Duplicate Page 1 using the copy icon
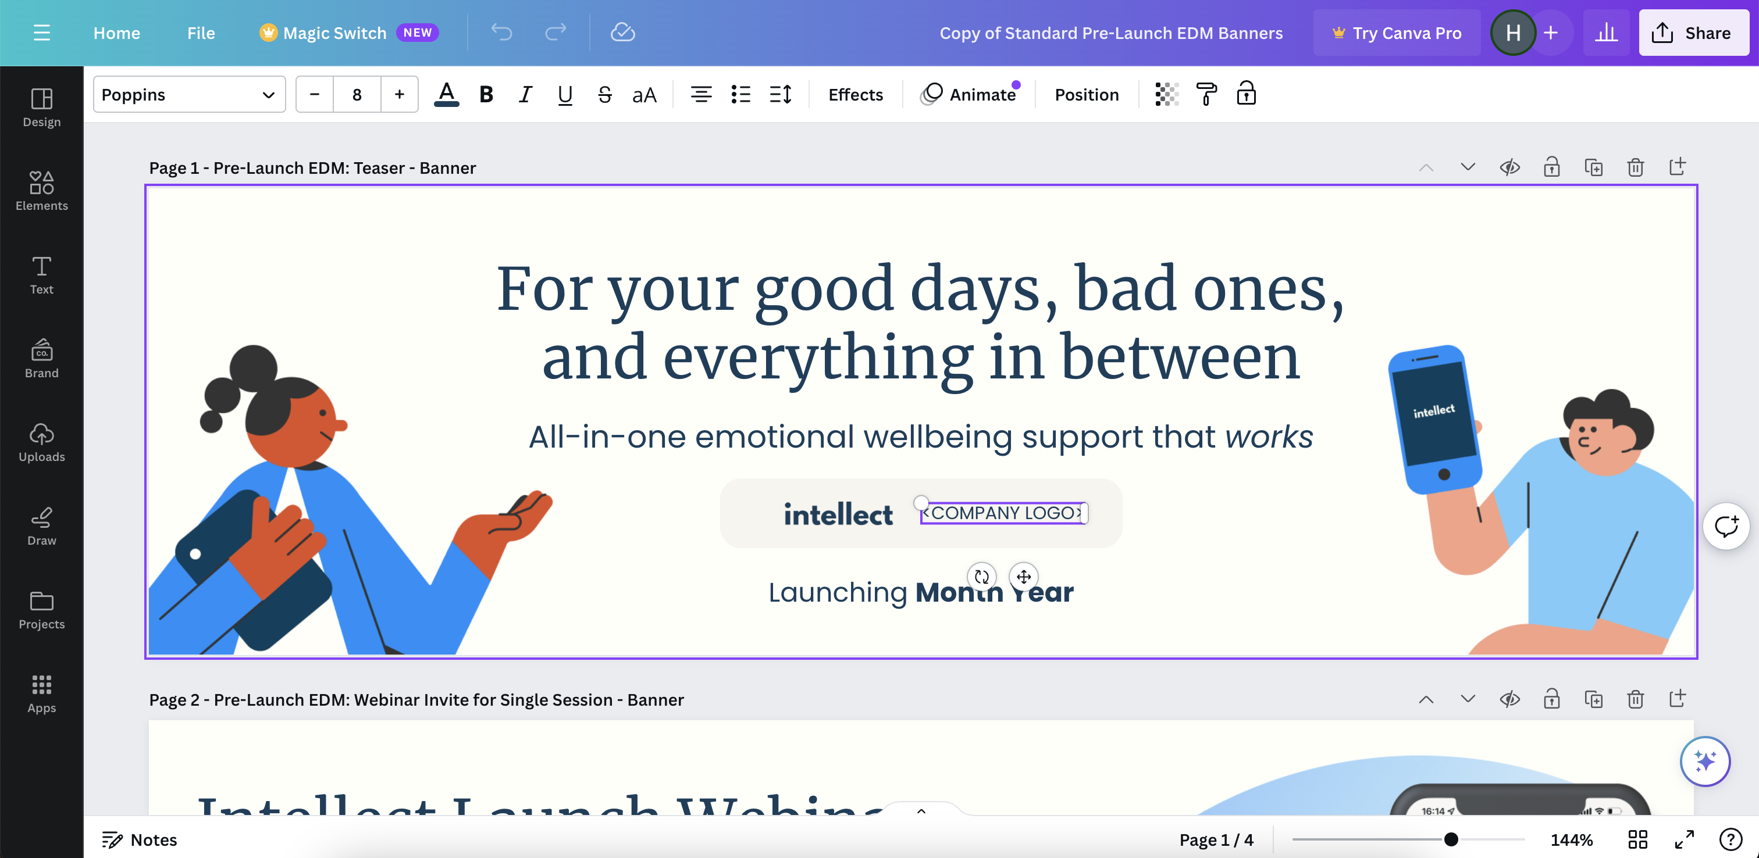 1593,167
